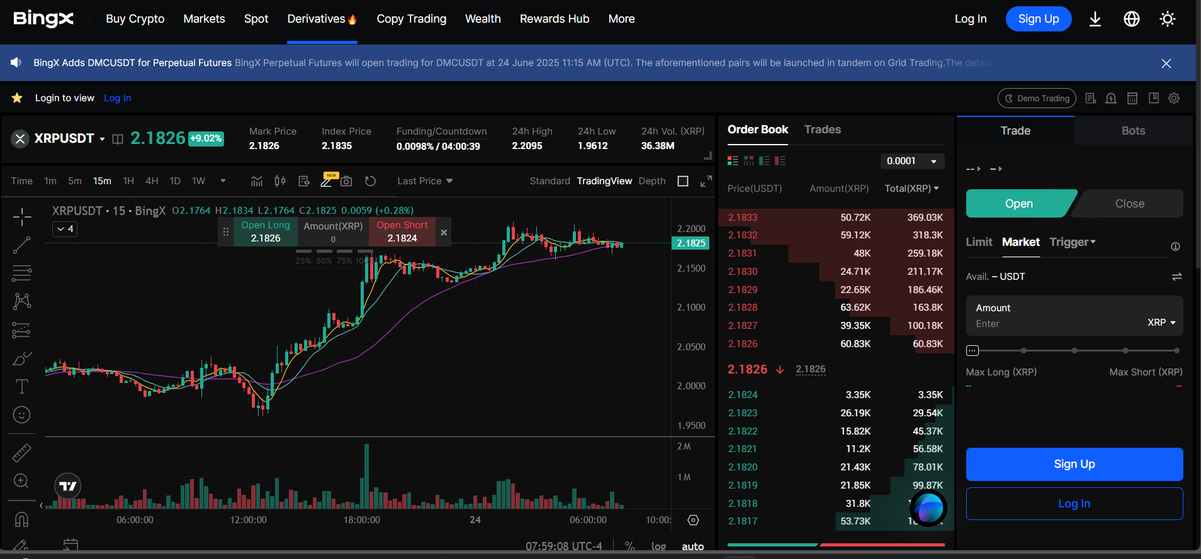Screen dimensions: 1201x559
Task: Expand more timeframe options dropdown
Action: coord(223,181)
